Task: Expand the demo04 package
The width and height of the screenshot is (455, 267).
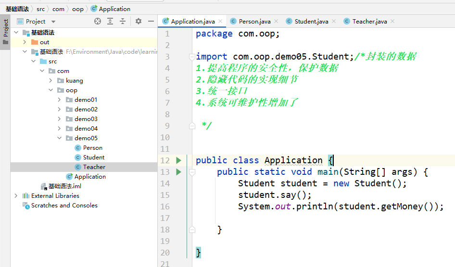Action: 60,128
